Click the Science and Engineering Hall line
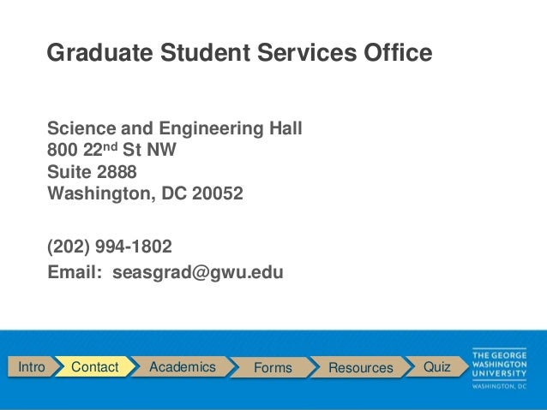The image size is (547, 410). point(174,128)
